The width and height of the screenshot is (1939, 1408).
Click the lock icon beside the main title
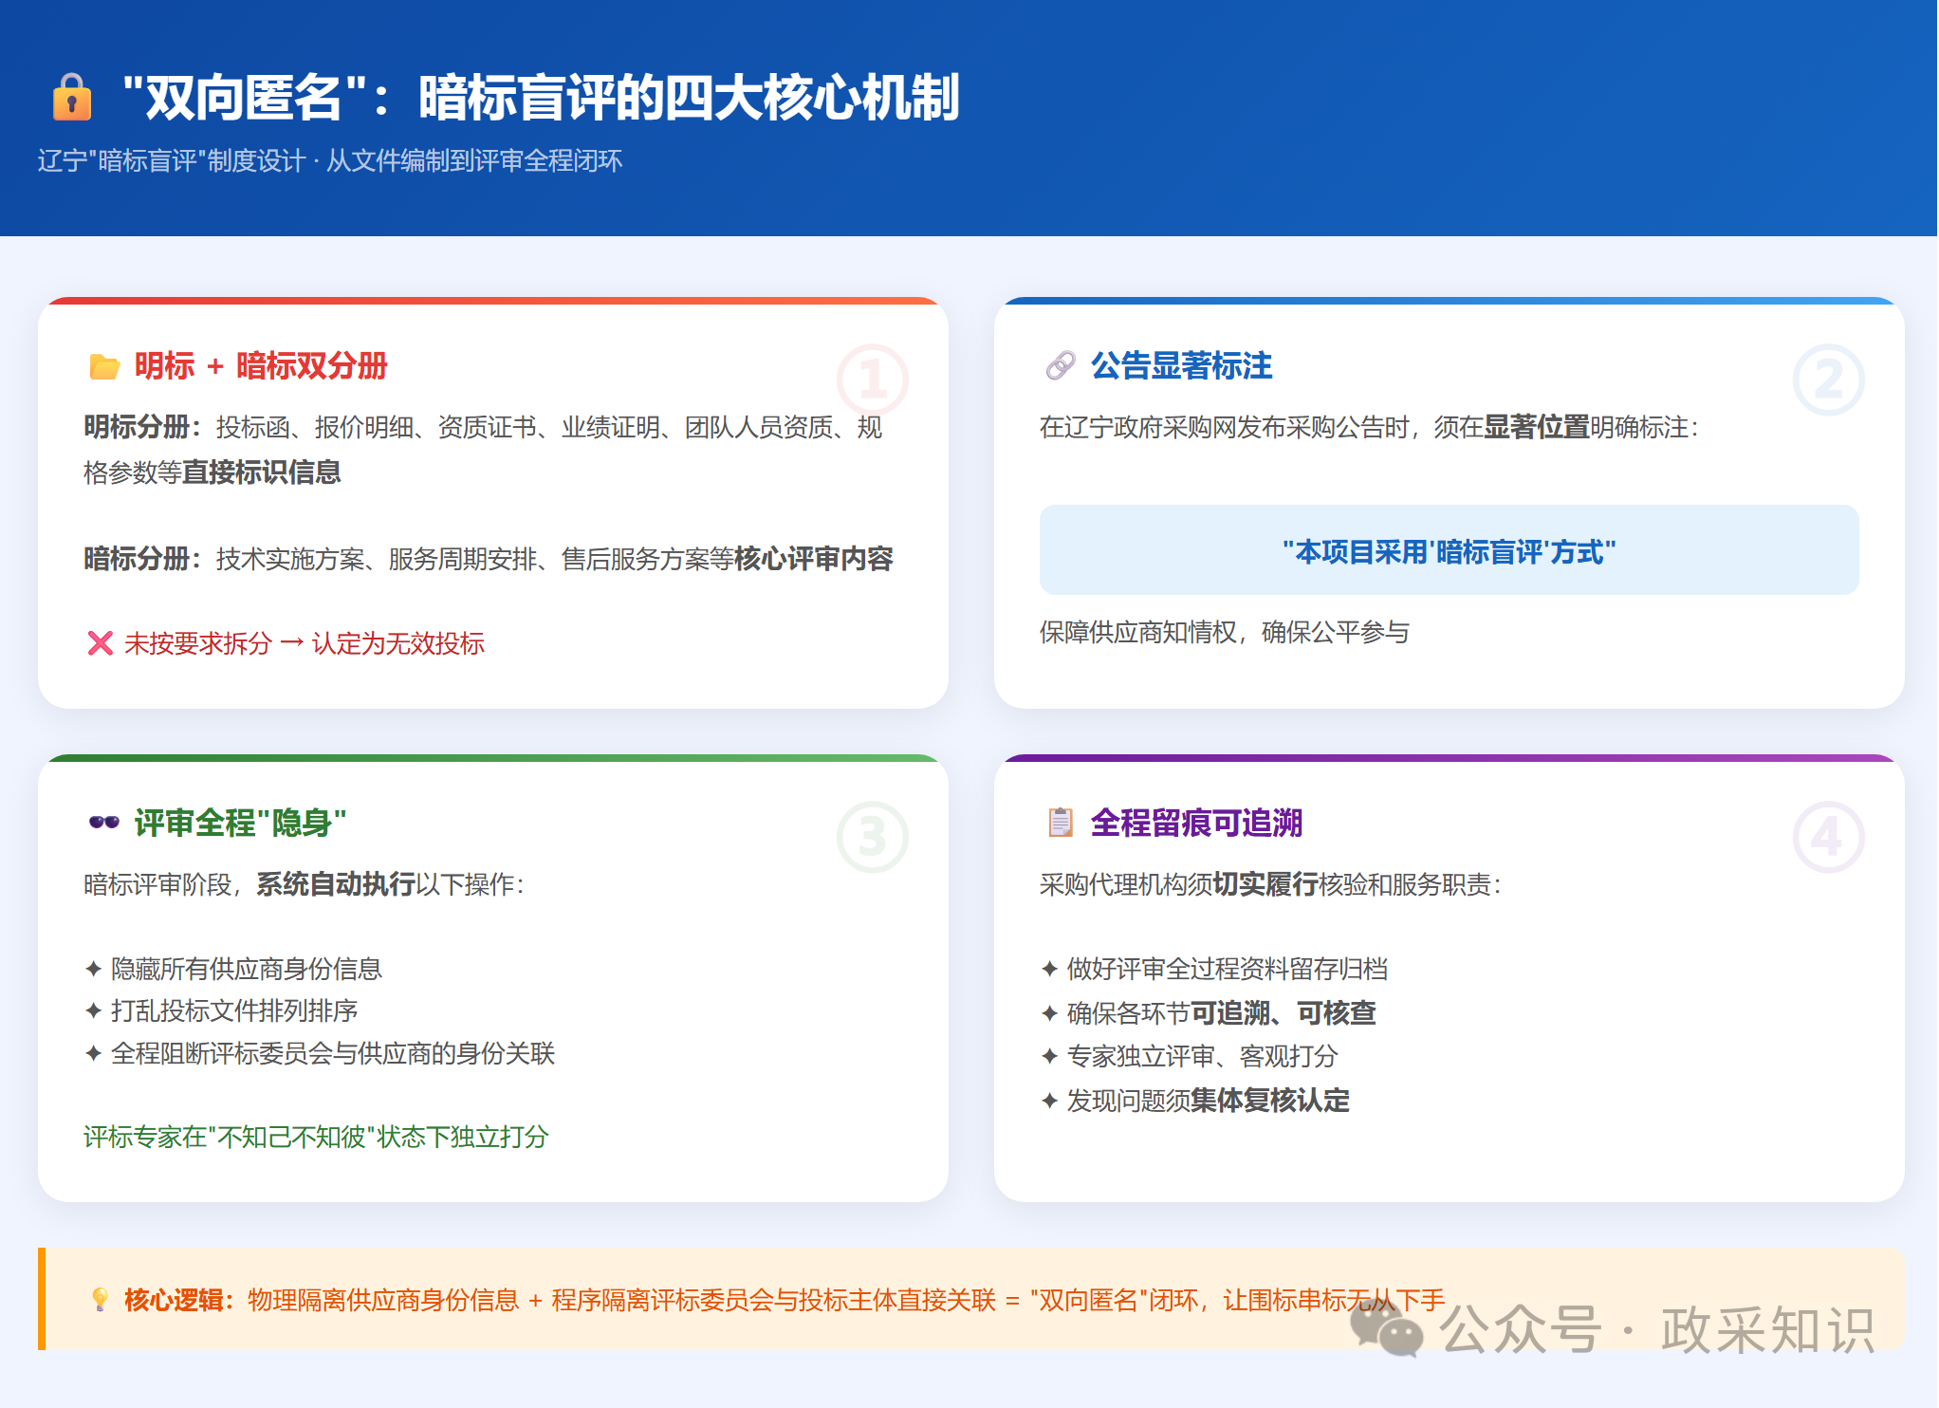(x=72, y=97)
